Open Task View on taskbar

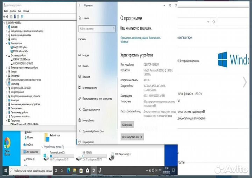tap(62, 170)
